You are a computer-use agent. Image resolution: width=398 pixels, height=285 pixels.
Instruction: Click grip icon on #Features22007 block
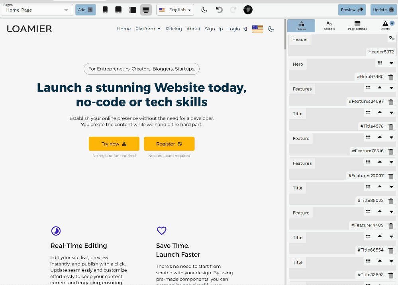click(x=368, y=162)
